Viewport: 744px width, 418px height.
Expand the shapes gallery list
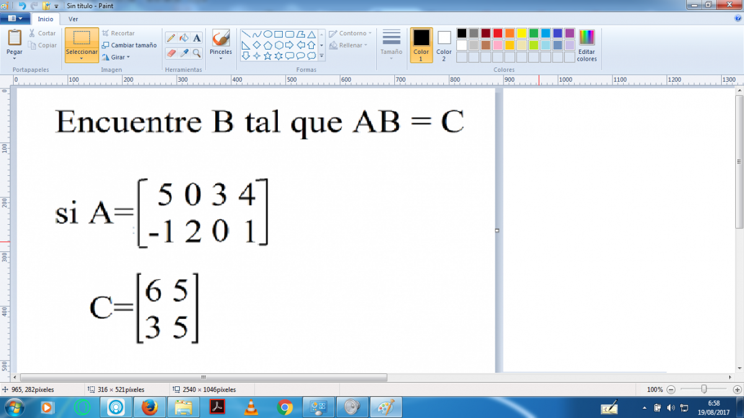[321, 56]
